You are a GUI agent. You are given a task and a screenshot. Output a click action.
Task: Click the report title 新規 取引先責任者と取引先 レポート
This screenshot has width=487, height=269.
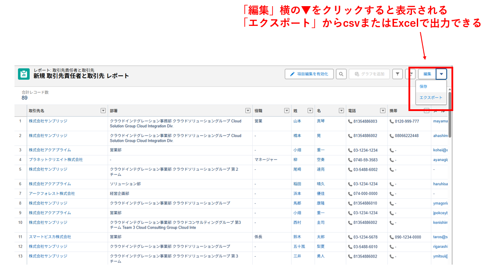(x=81, y=76)
